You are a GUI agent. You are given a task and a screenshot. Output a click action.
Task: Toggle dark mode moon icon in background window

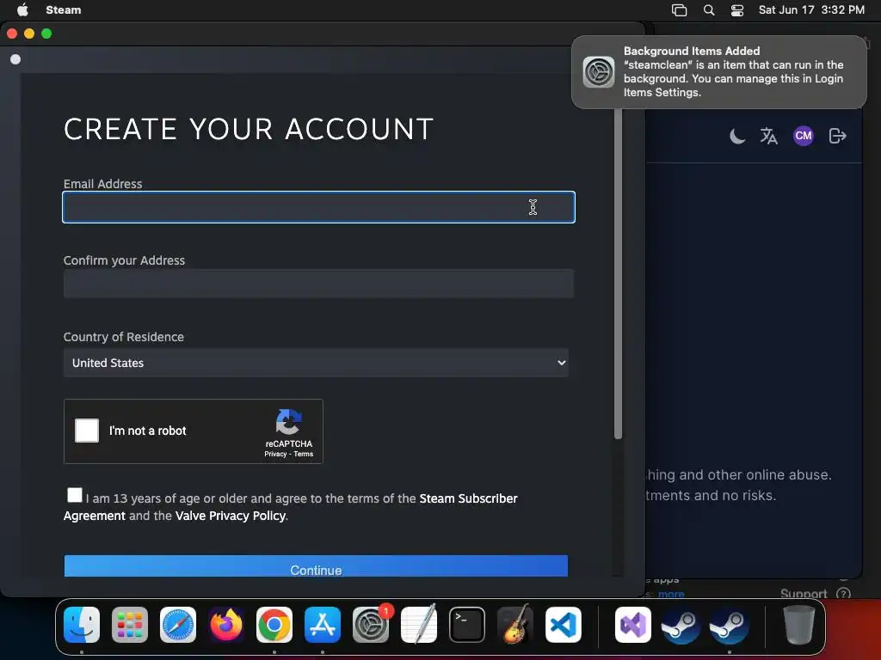point(737,136)
